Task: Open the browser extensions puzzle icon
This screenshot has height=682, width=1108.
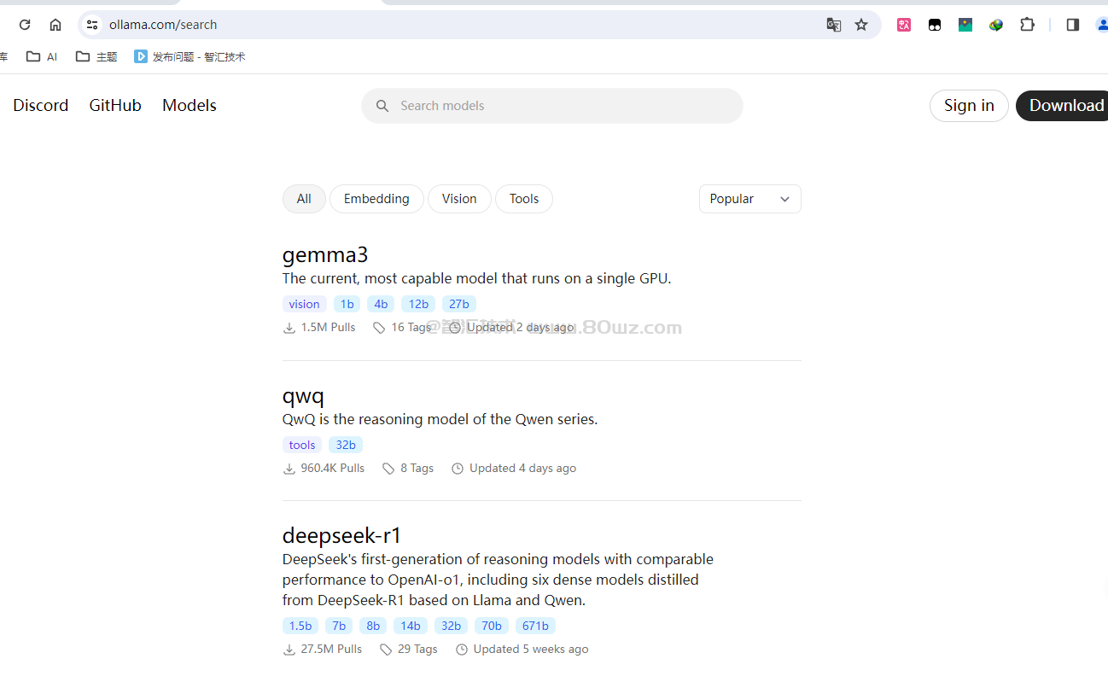Action: 1027,25
